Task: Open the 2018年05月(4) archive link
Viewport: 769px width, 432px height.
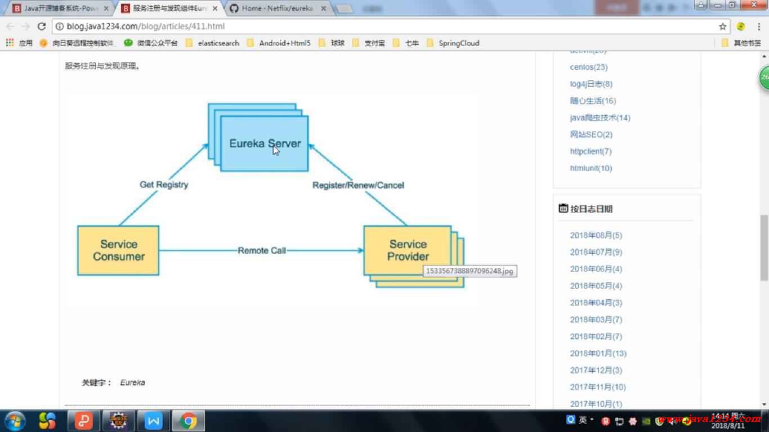Action: [596, 286]
